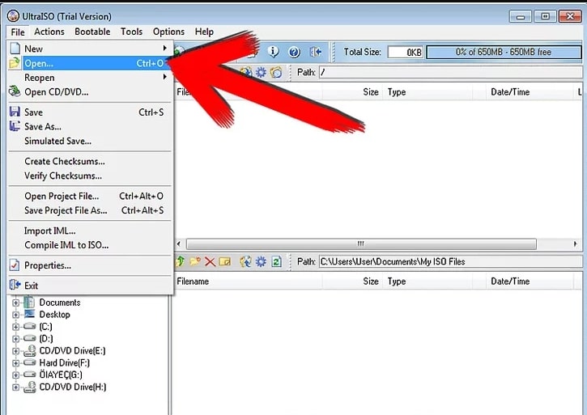Click the green refresh page icon in the local toolbar
587x415 pixels.
coord(276,261)
